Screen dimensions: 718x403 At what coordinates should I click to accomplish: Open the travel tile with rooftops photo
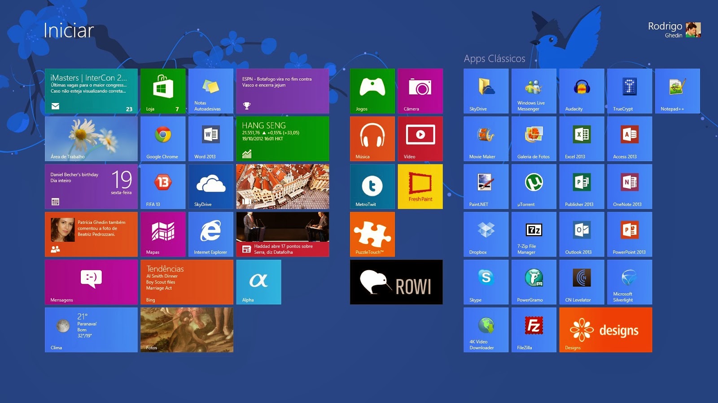click(283, 187)
